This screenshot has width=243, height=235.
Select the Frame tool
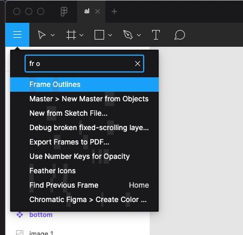[71, 35]
